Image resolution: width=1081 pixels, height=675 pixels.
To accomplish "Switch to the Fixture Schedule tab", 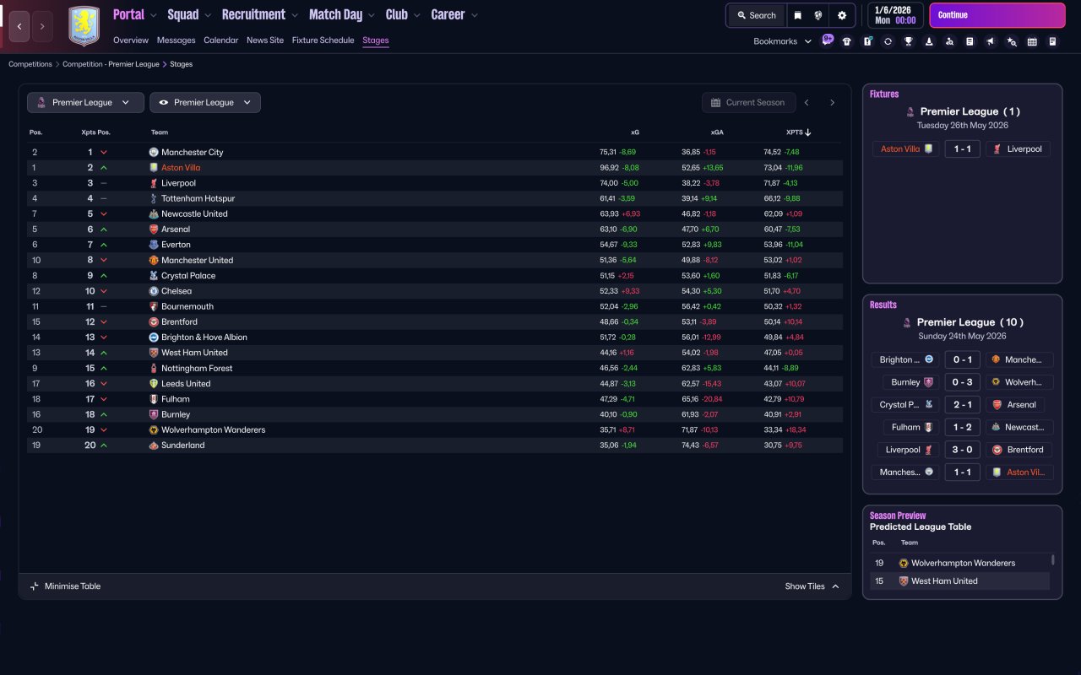I will coord(323,40).
